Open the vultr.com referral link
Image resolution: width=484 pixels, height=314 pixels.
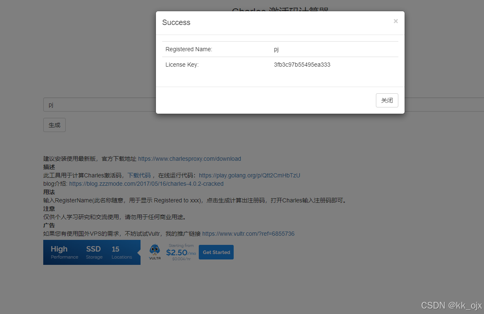pos(248,234)
